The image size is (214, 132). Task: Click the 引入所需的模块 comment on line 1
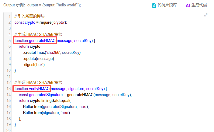point(31,16)
